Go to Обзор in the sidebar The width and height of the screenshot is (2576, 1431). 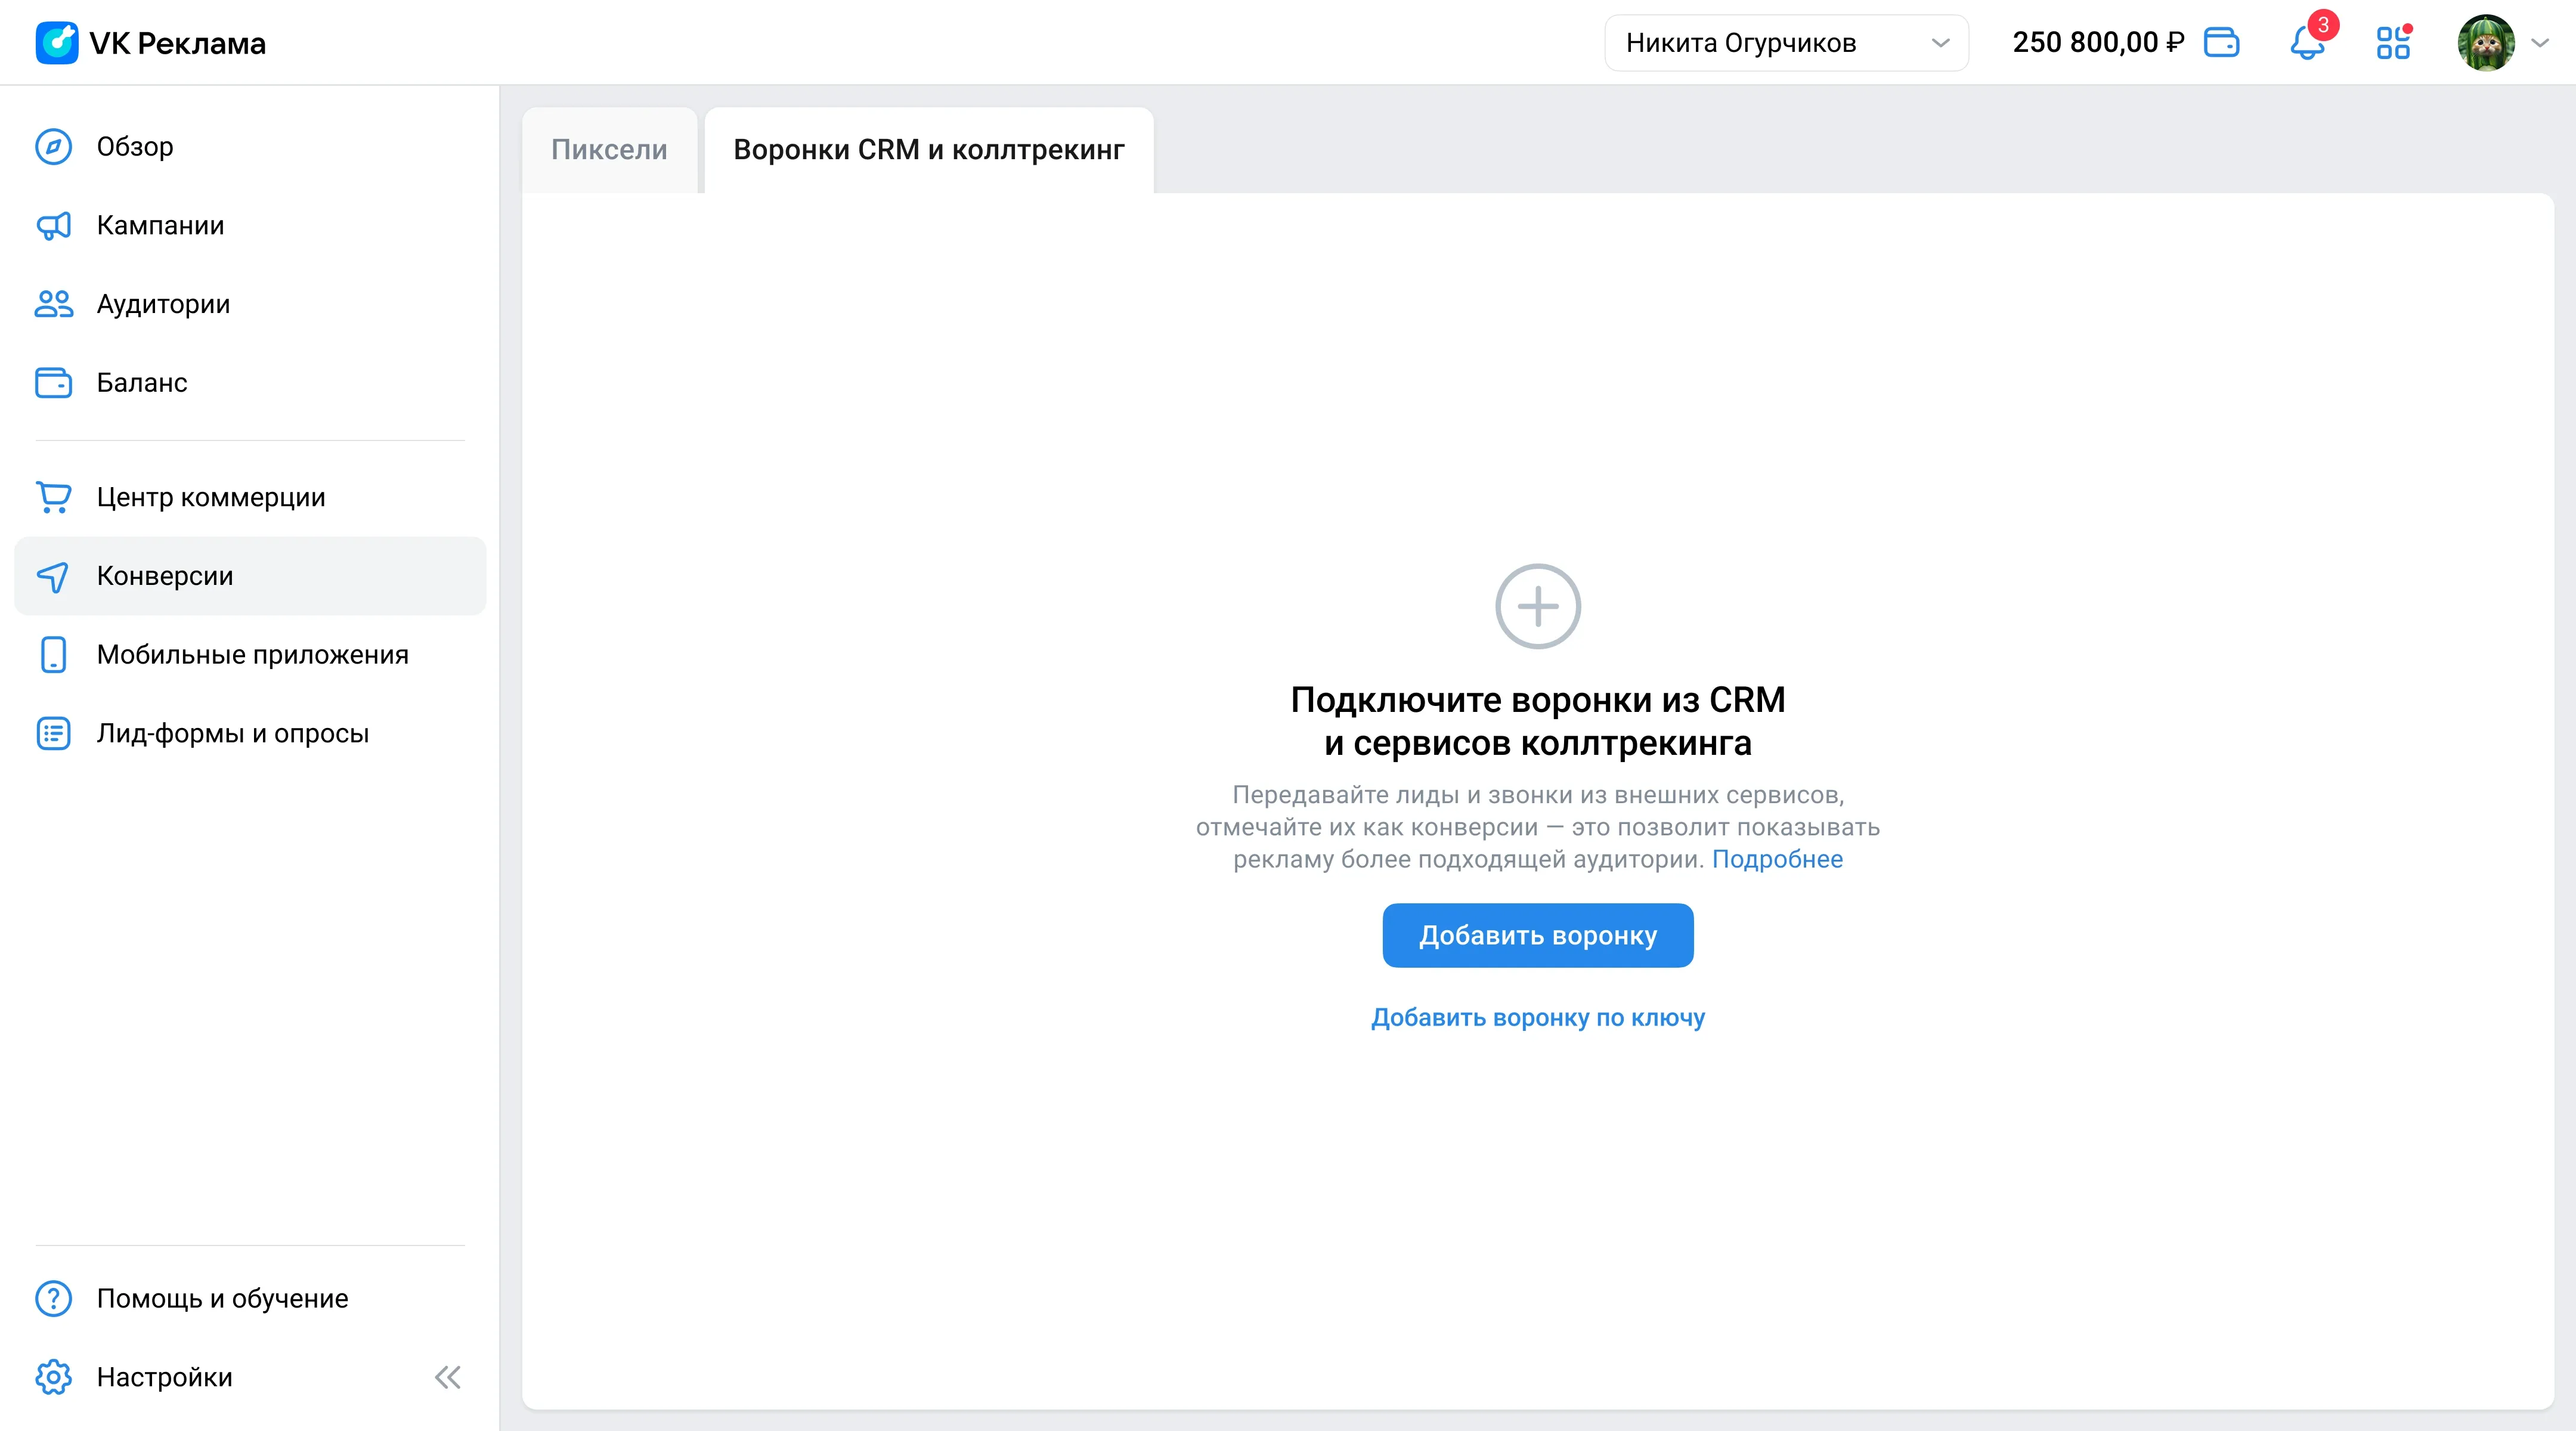coord(250,147)
